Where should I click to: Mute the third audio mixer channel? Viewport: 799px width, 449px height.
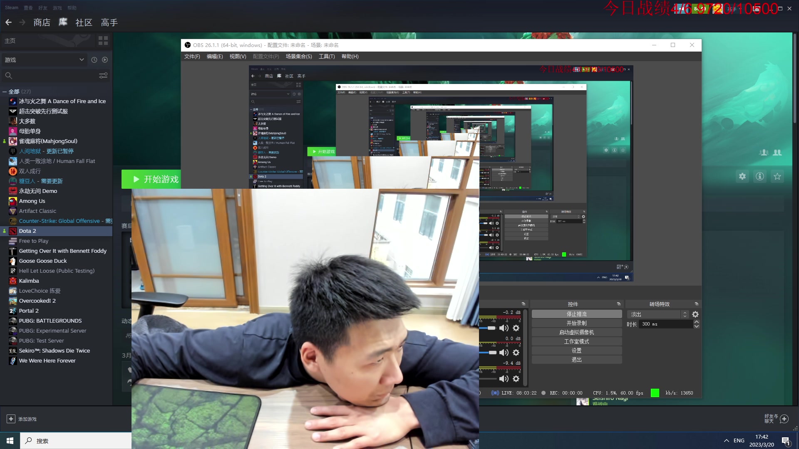pos(504,379)
